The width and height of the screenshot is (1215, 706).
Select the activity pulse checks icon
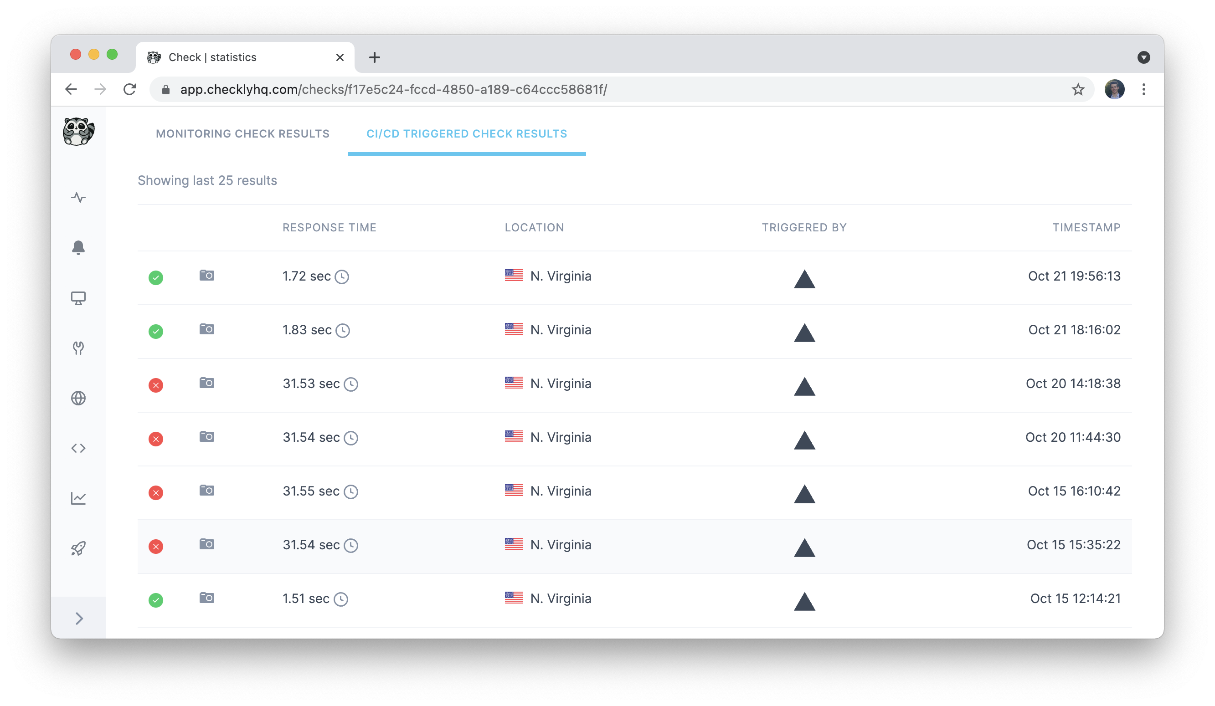coord(78,198)
